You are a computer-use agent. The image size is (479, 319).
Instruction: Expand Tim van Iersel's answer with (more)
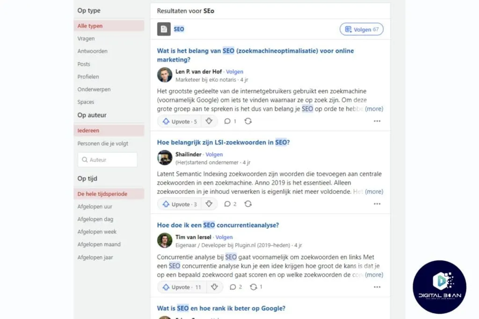[374, 275]
